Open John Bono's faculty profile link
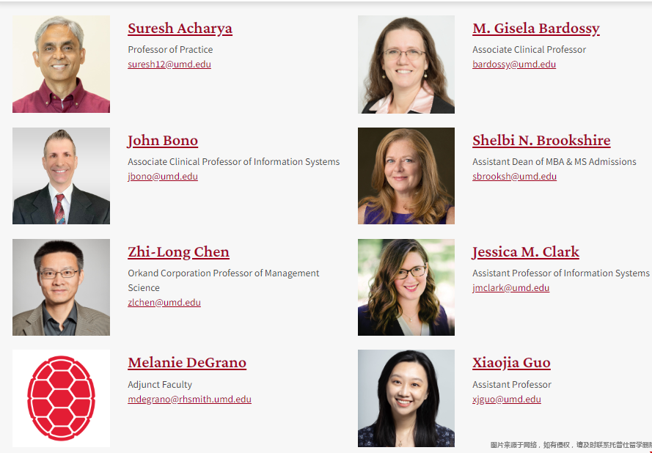 [163, 141]
